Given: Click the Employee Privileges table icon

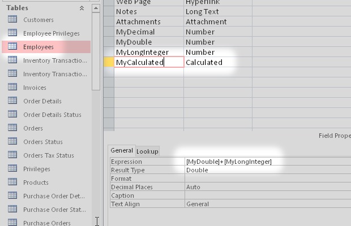Looking at the screenshot, I should [12, 33].
